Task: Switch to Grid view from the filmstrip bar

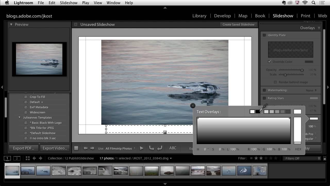Action: (x=28, y=158)
